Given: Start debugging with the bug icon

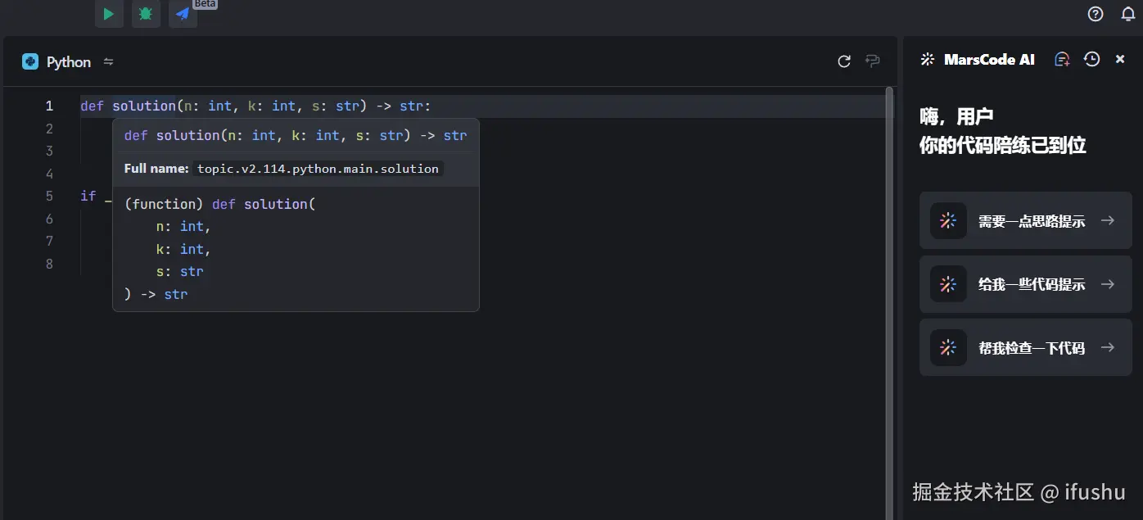Looking at the screenshot, I should tap(146, 14).
